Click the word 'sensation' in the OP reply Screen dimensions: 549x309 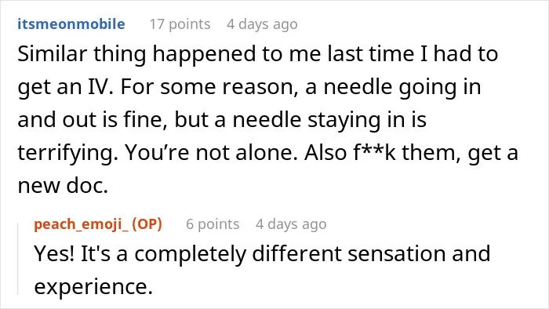[397, 254]
